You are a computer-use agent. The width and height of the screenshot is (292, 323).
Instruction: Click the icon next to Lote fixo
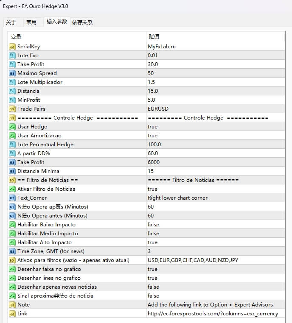12,56
